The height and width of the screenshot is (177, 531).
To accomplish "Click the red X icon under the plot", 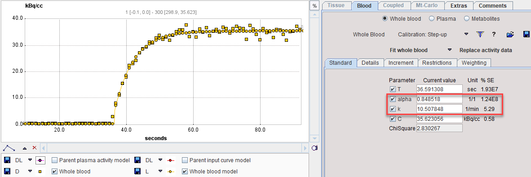I will coord(34,148).
